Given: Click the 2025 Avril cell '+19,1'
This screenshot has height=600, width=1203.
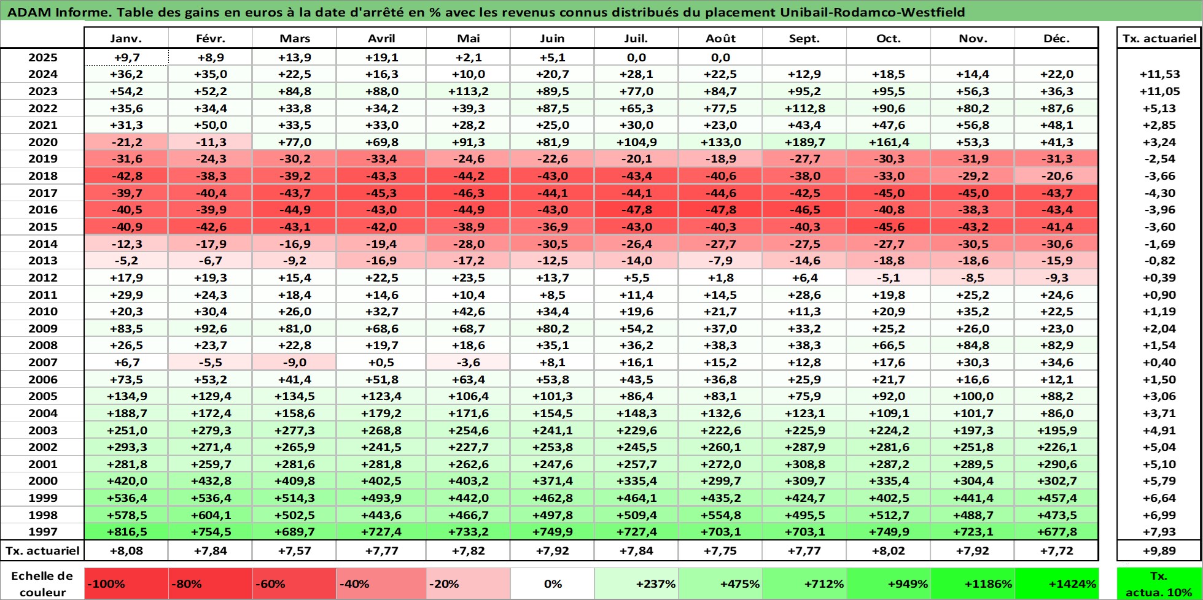Looking at the screenshot, I should coord(381,57).
